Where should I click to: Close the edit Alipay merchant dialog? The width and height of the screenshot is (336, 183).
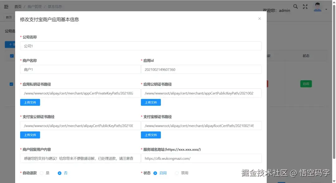[x=259, y=19]
